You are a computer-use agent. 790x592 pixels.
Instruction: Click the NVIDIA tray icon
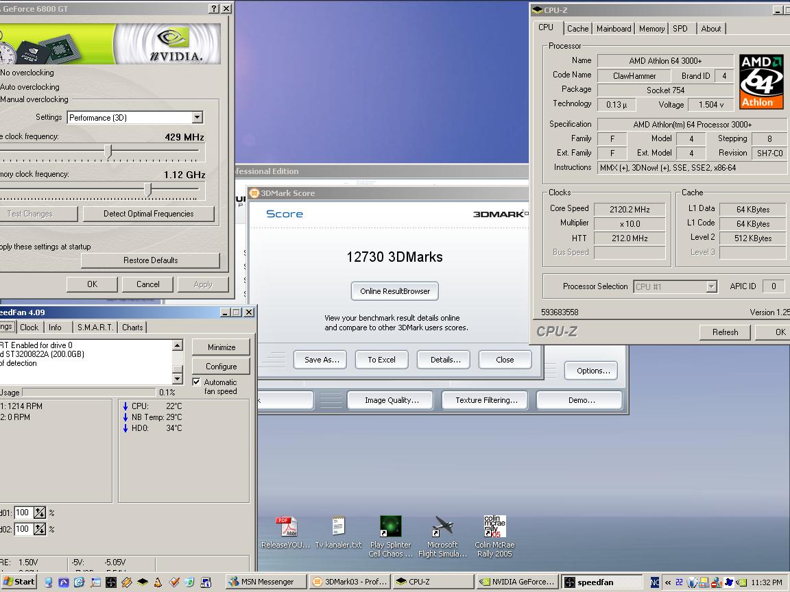(741, 582)
